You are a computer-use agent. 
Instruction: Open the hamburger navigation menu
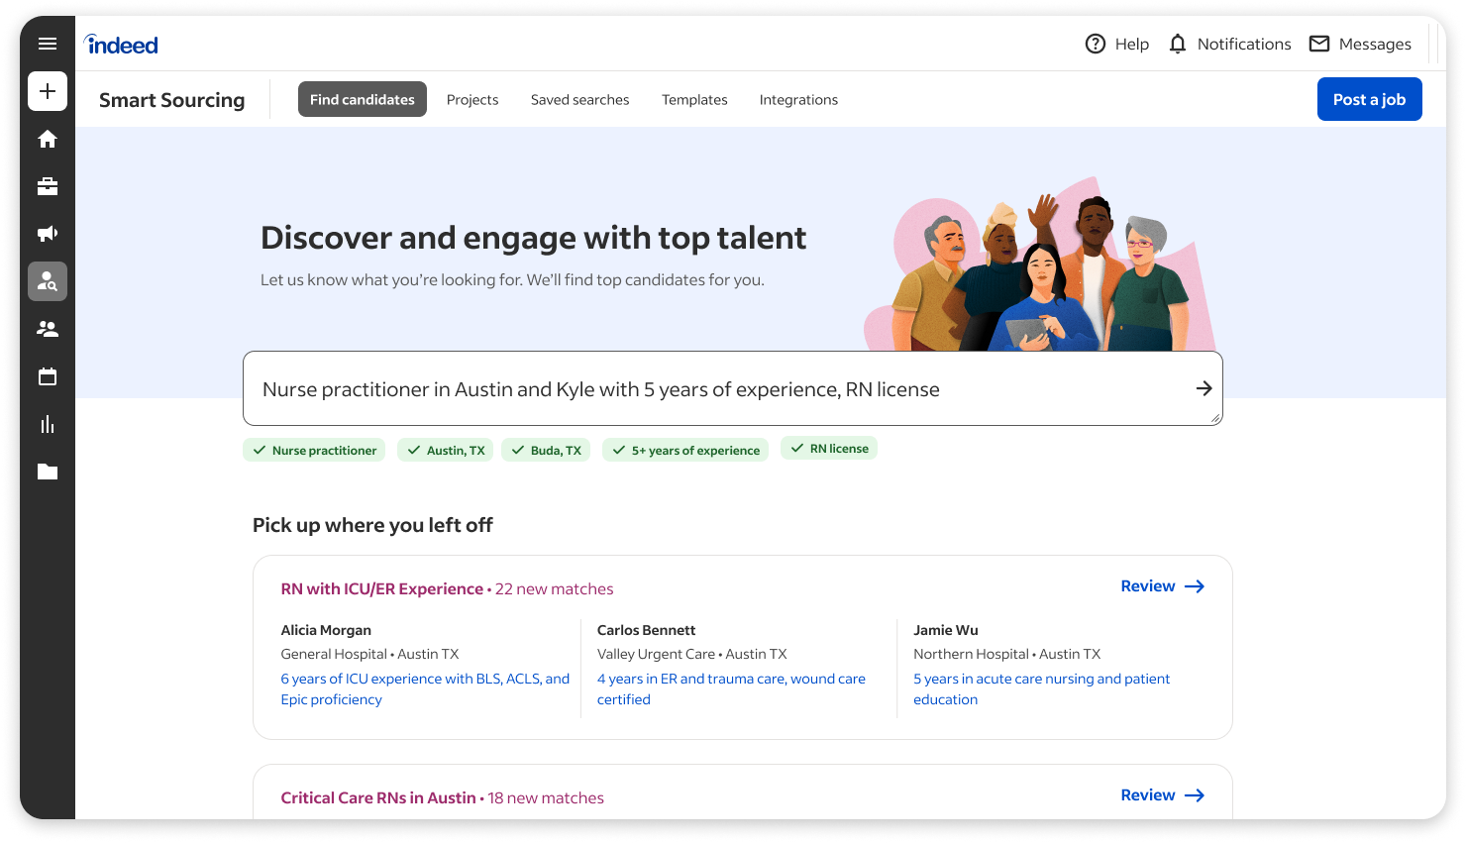click(x=47, y=44)
